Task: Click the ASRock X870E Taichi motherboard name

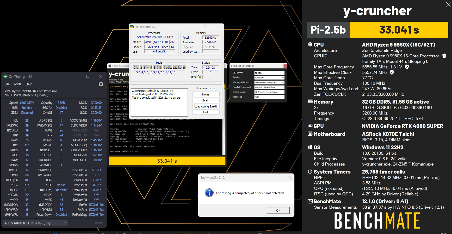Action: [x=388, y=134]
